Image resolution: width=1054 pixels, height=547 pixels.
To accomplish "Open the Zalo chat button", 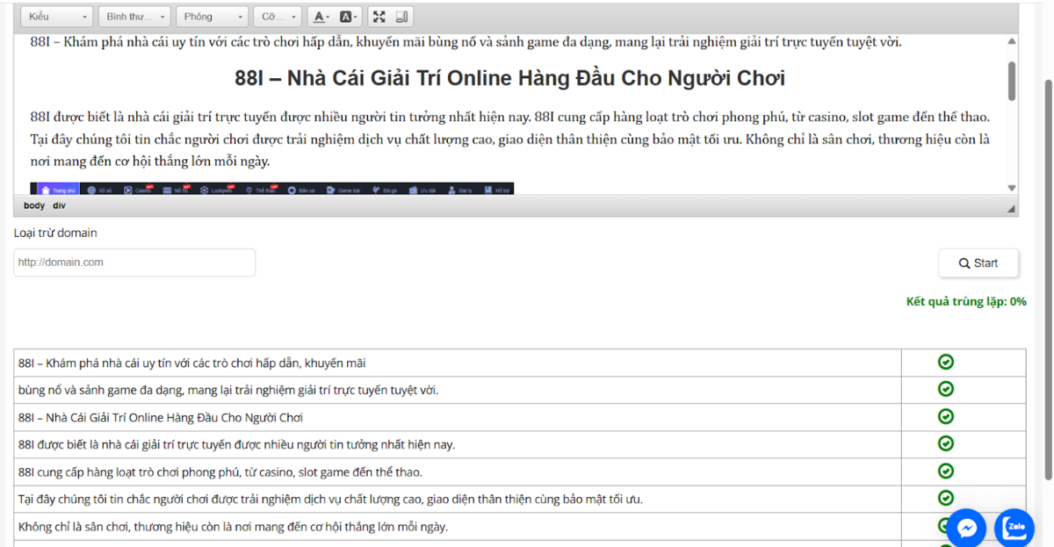I will (x=1015, y=528).
